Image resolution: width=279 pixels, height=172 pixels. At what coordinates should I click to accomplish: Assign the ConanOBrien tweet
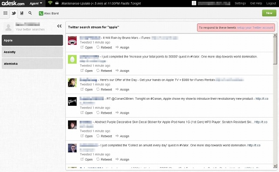[122, 113]
